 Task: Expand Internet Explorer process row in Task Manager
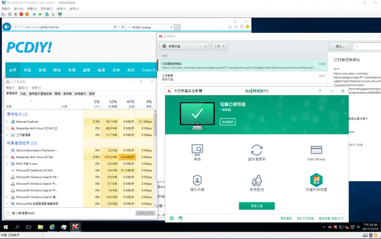click(7, 122)
